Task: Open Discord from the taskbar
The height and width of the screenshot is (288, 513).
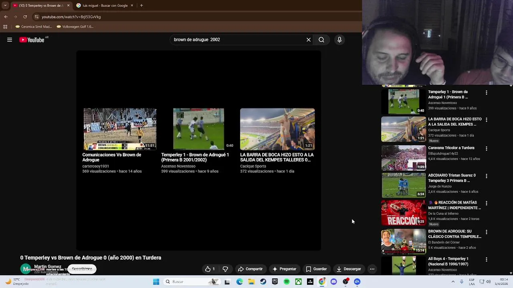Action: tap(334, 282)
